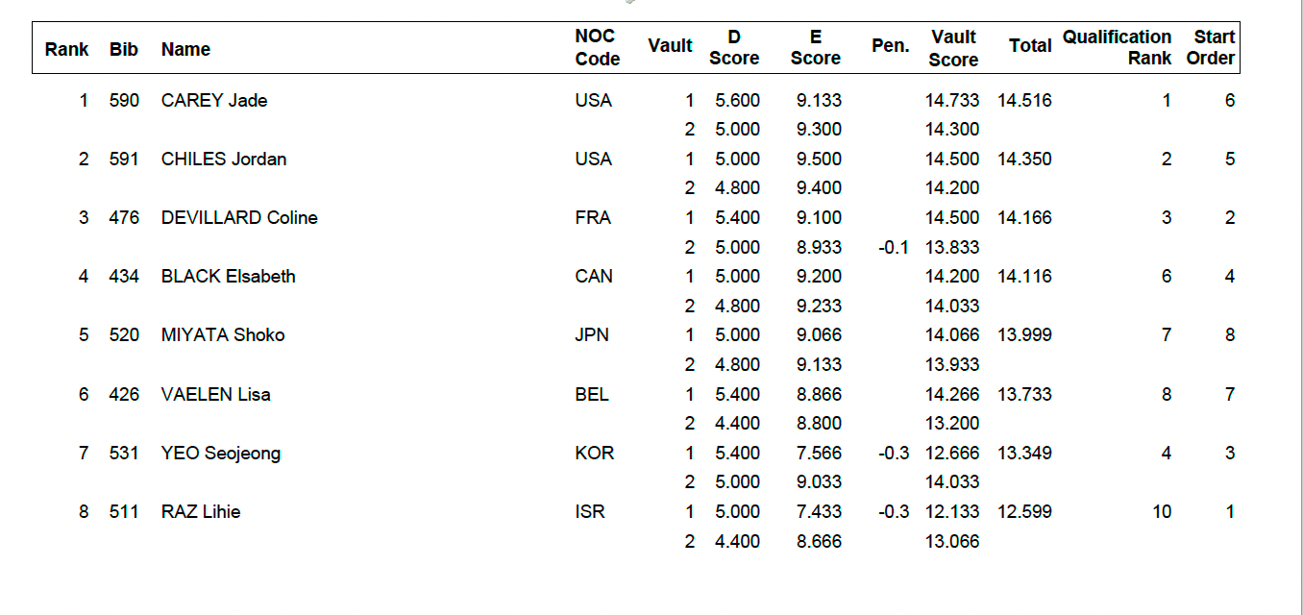Click the name BLACK Elsabeth

(x=228, y=276)
